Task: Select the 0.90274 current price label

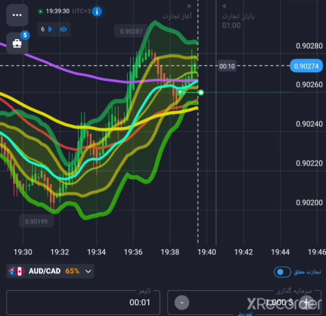Action: click(x=306, y=66)
